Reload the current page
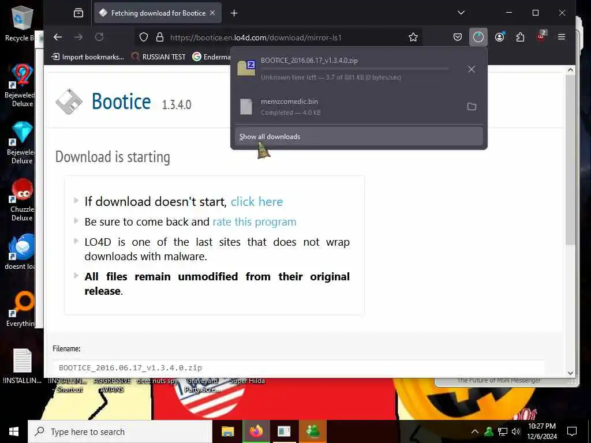 pyautogui.click(x=99, y=37)
